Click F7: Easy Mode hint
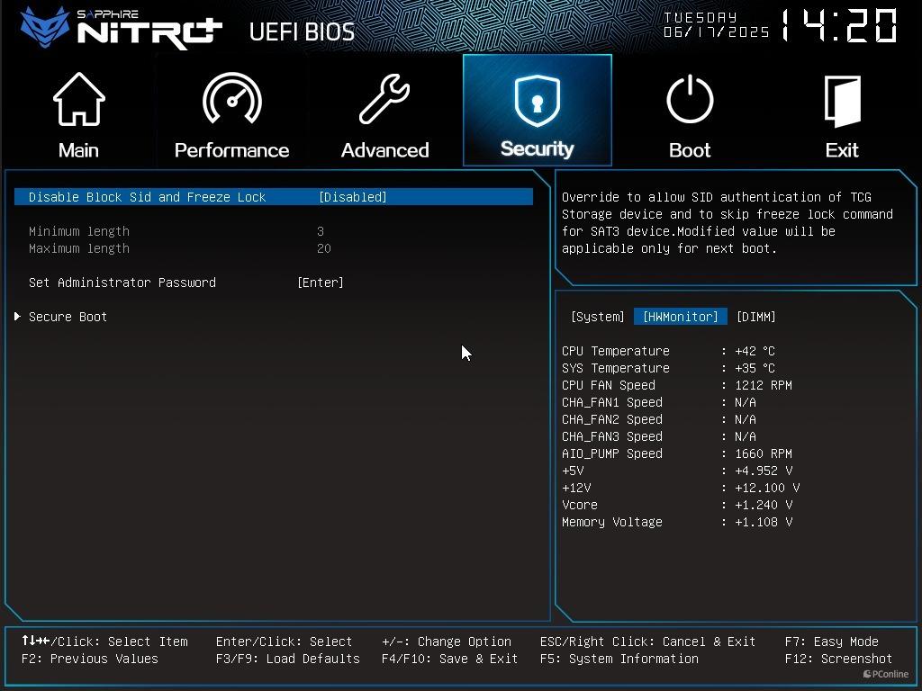This screenshot has height=691, width=922. pyautogui.click(x=831, y=642)
